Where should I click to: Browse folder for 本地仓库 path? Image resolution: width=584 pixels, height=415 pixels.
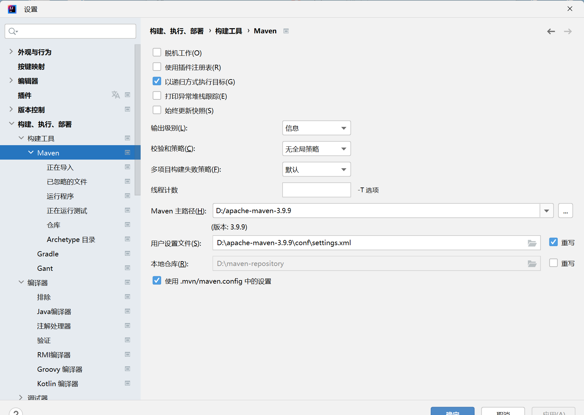point(532,264)
